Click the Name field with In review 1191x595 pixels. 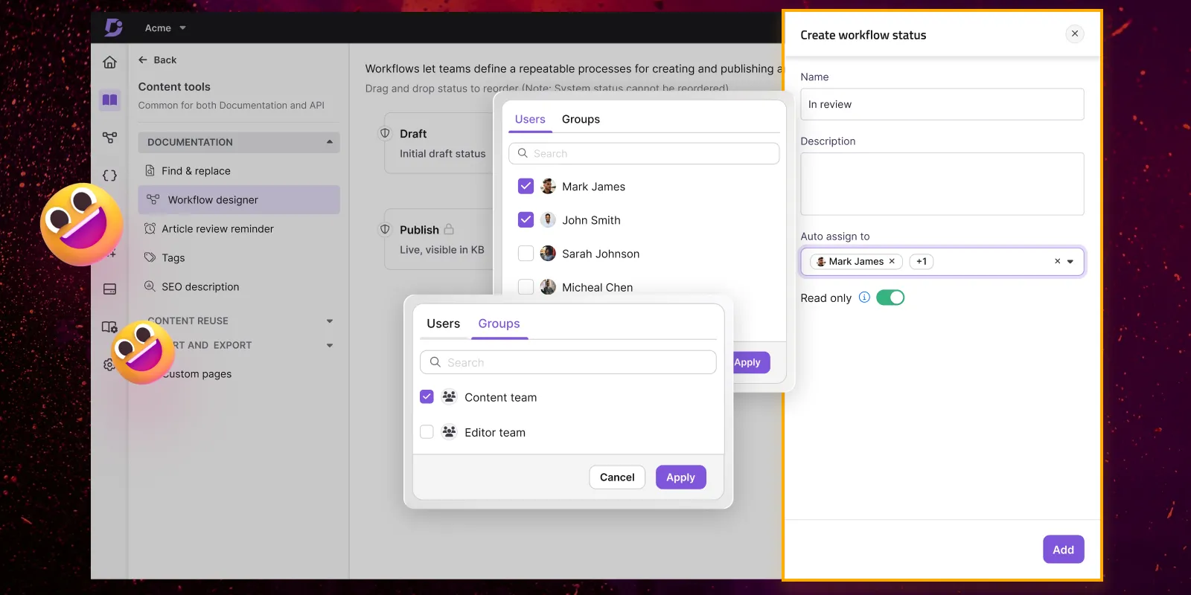[942, 104]
